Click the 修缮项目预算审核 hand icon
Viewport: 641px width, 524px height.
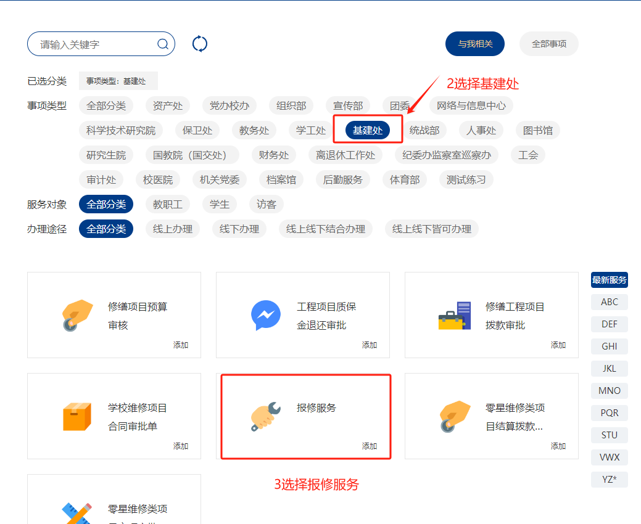tap(77, 316)
